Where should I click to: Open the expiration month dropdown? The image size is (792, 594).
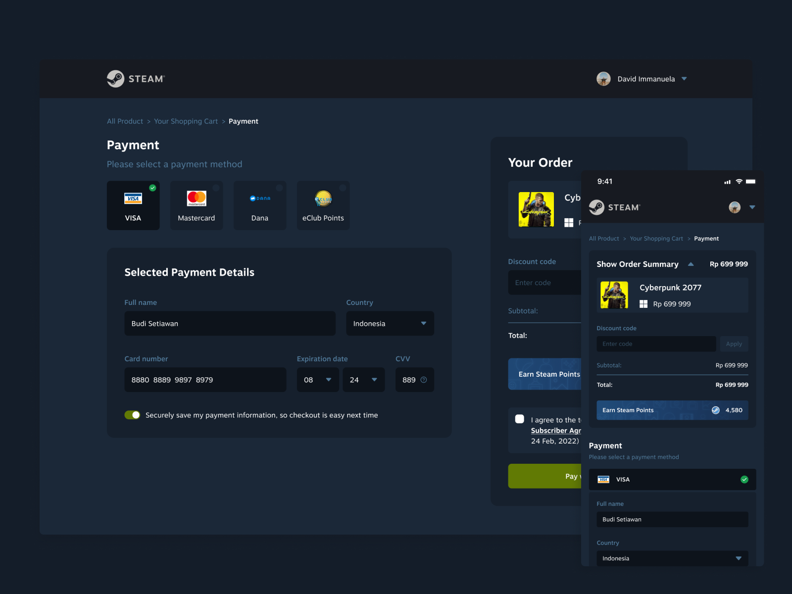point(317,380)
